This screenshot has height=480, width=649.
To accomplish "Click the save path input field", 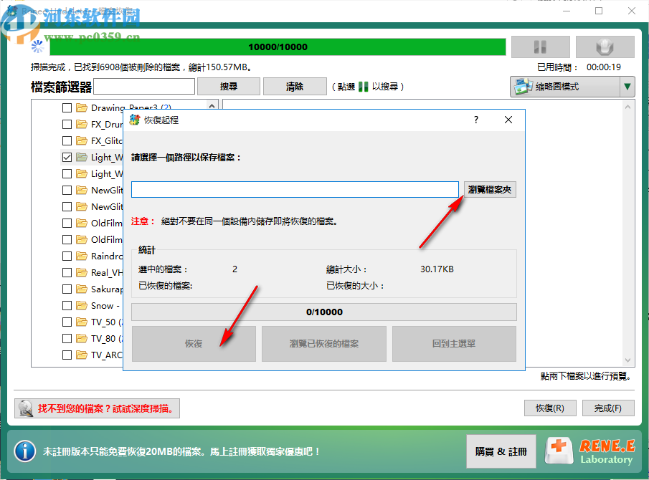I will coord(295,190).
